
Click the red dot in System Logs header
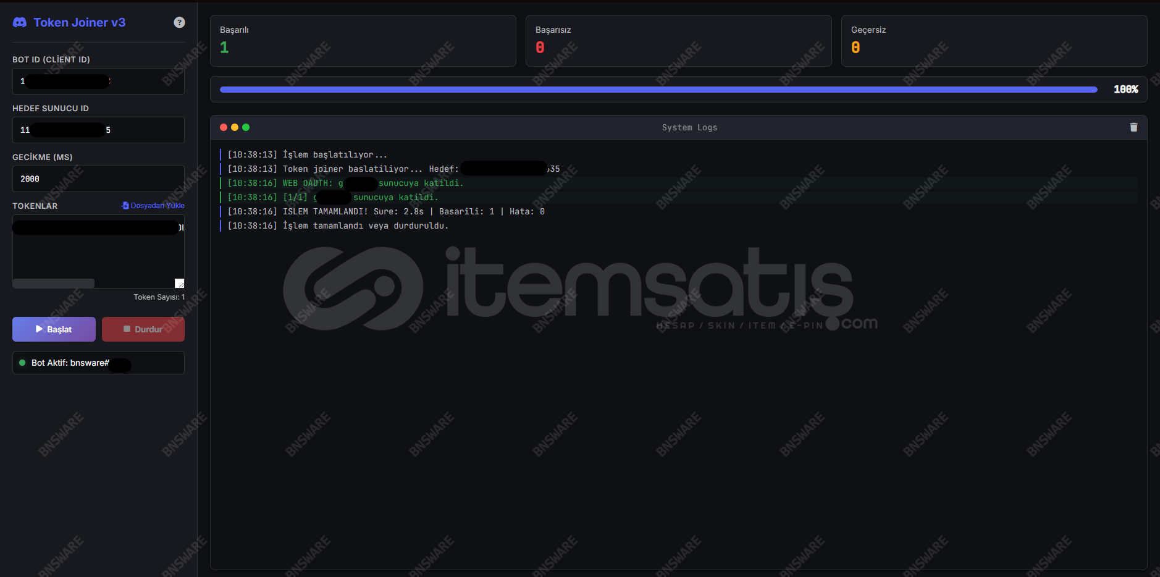(x=224, y=127)
